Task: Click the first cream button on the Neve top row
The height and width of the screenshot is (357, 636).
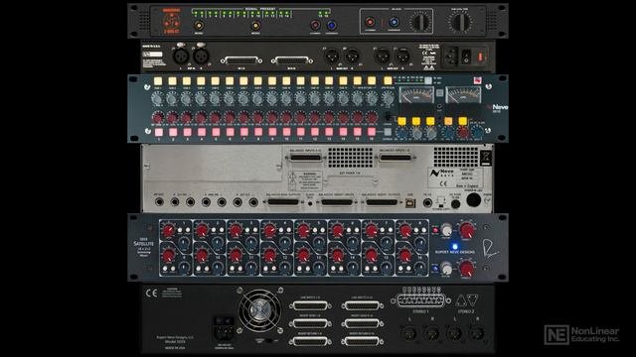Action: point(158,81)
